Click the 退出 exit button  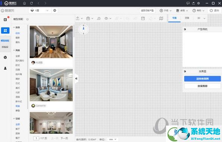click(x=215, y=10)
